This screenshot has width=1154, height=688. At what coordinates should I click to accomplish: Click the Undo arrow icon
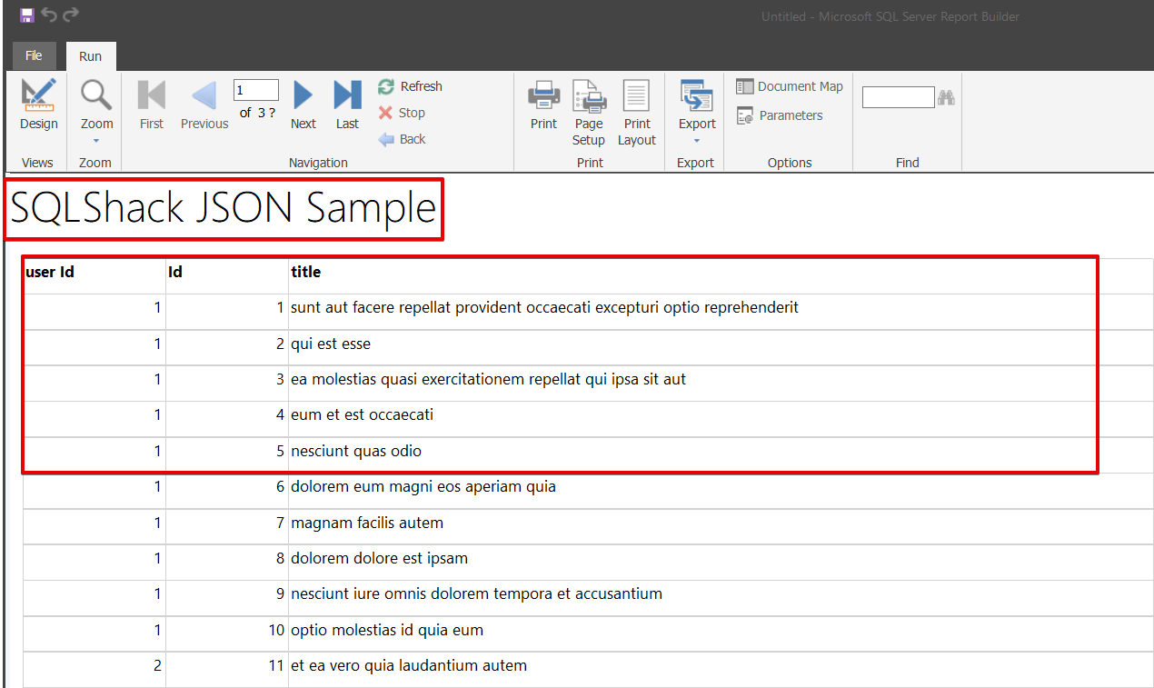coord(49,15)
